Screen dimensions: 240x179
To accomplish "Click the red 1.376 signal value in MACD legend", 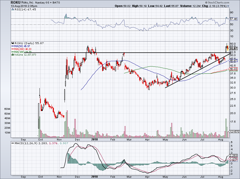I will tap(53, 143).
